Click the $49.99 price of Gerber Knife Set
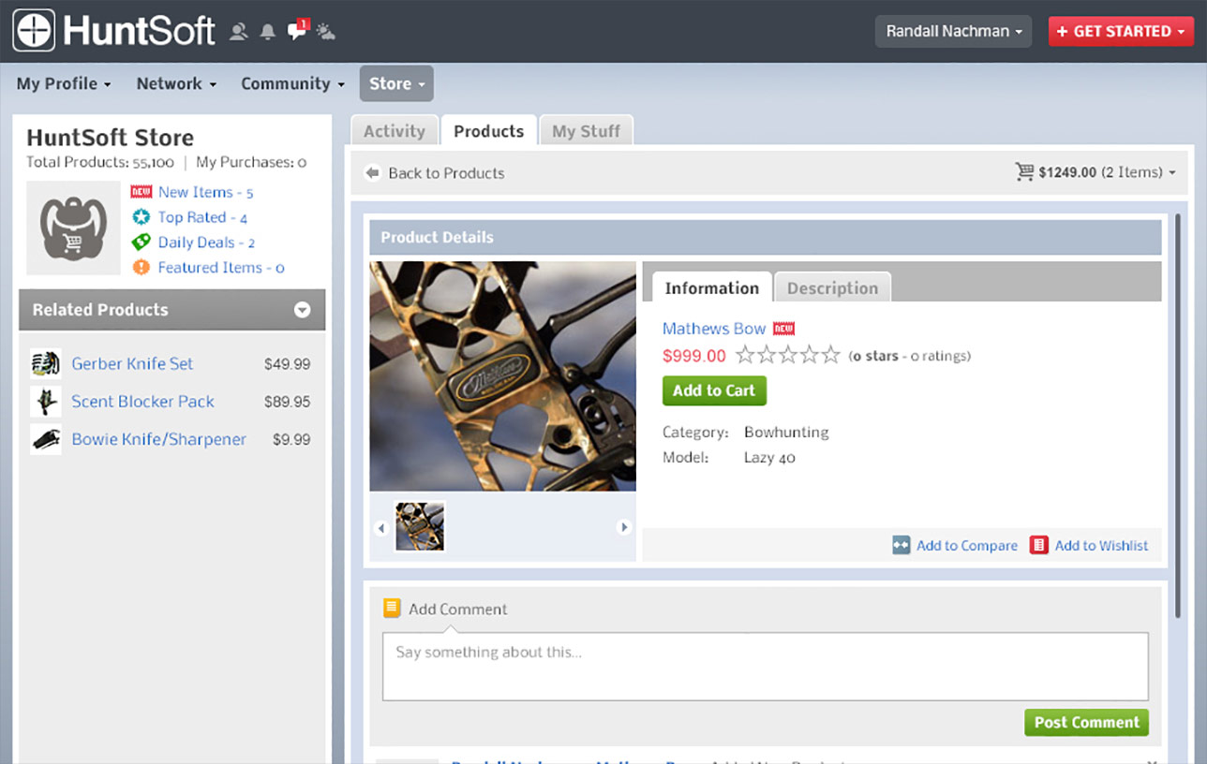The width and height of the screenshot is (1207, 764). click(287, 364)
